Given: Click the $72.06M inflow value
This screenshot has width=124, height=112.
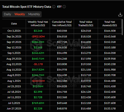Looking at the screenshot, I should pyautogui.click(x=38, y=86).
